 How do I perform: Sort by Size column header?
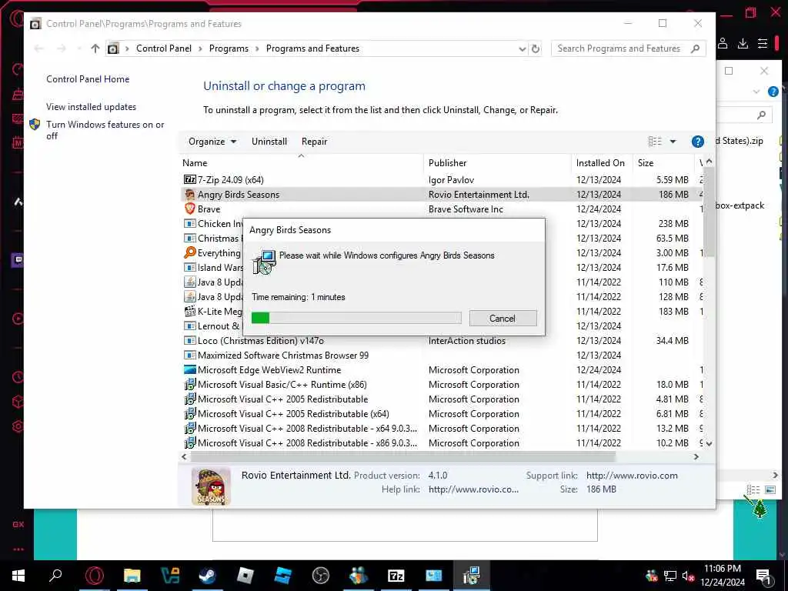663,163
